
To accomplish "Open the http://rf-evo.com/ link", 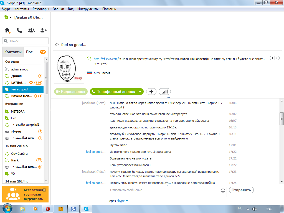I will [106, 59].
